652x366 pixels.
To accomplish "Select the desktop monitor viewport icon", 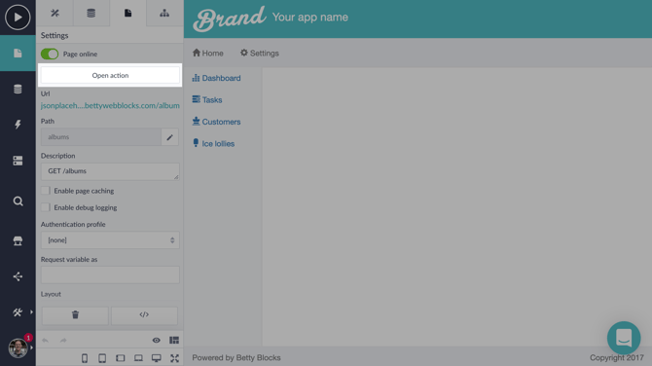I will point(157,358).
